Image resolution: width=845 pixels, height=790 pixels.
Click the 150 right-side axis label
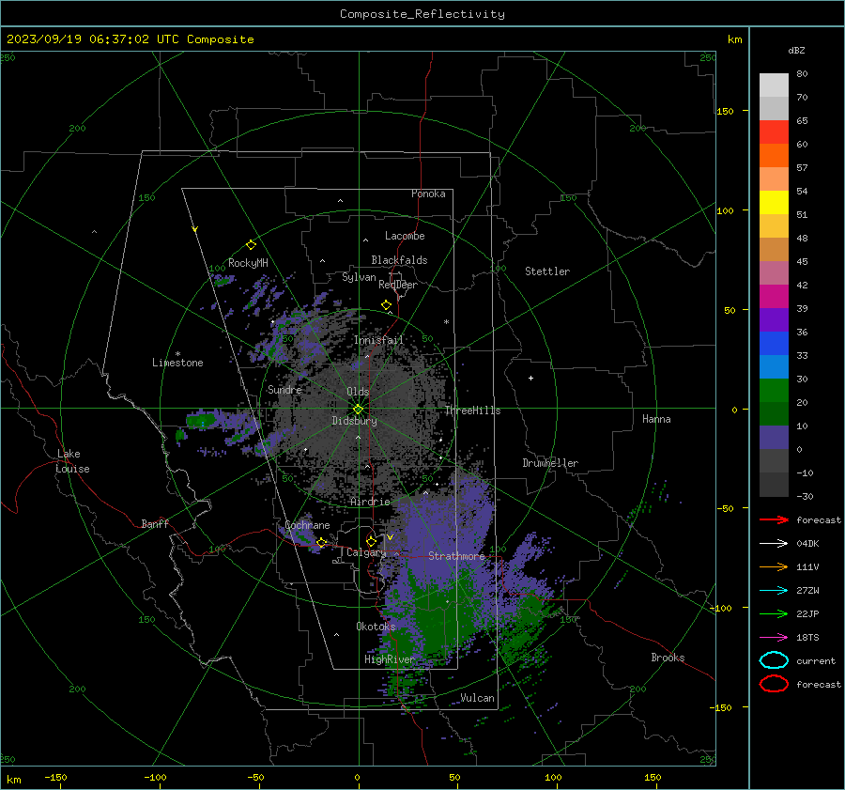(726, 111)
